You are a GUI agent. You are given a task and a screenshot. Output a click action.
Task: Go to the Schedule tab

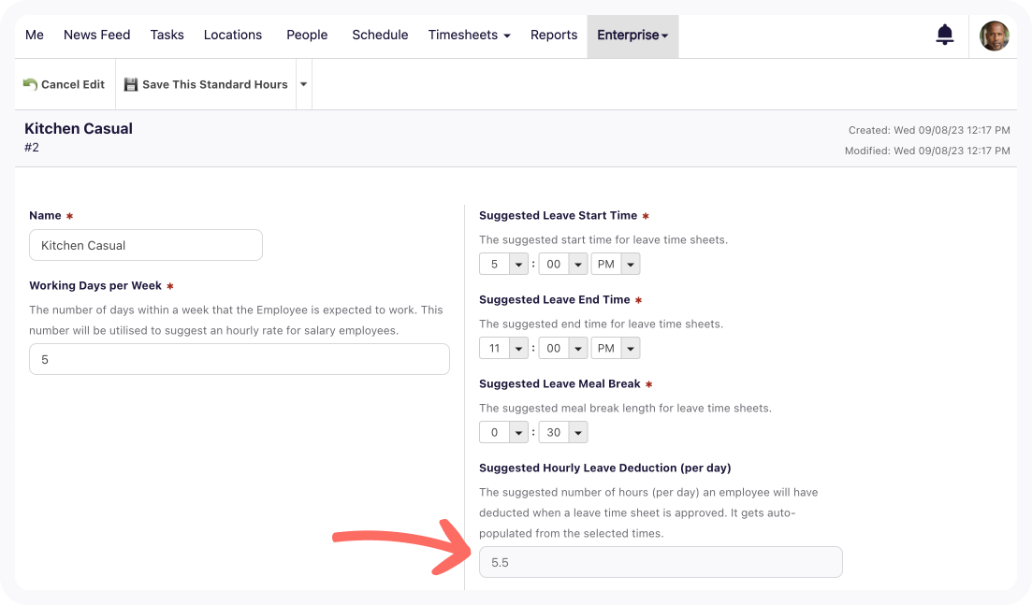click(380, 36)
